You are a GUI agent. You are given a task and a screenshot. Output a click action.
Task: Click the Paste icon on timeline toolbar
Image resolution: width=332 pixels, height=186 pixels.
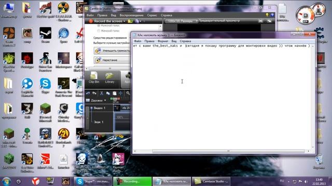point(114,93)
